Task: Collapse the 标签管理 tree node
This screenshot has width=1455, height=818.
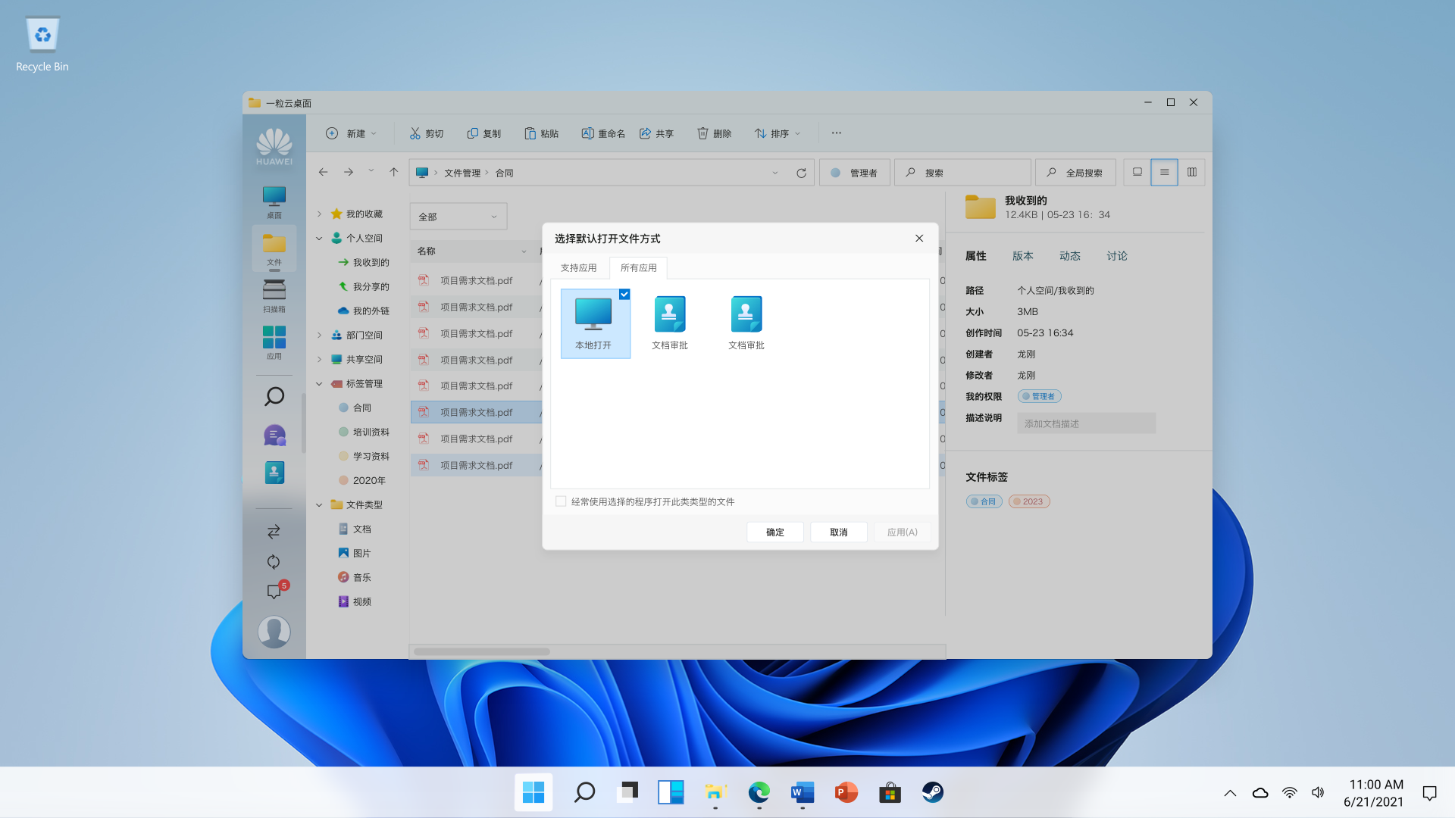Action: (319, 384)
